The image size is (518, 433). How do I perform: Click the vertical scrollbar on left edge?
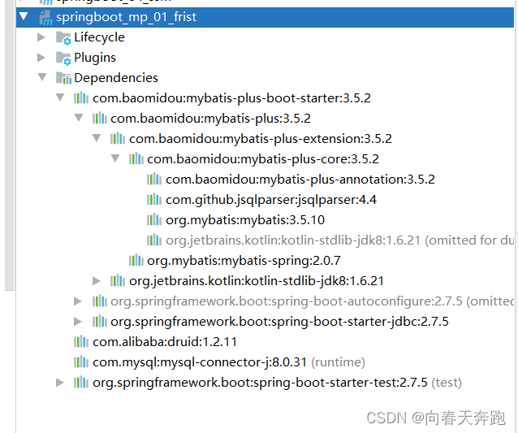[x=10, y=145]
